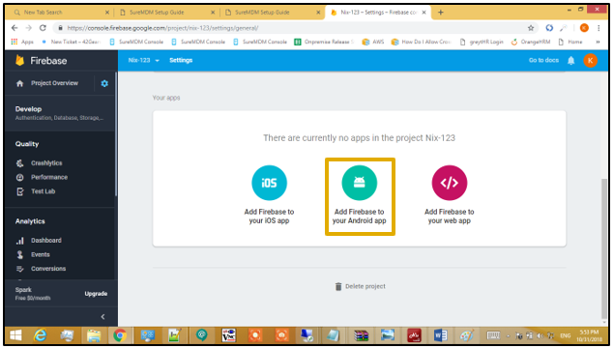Expand the Nix-123 project dropdown
This screenshot has width=614, height=348.
(x=144, y=60)
